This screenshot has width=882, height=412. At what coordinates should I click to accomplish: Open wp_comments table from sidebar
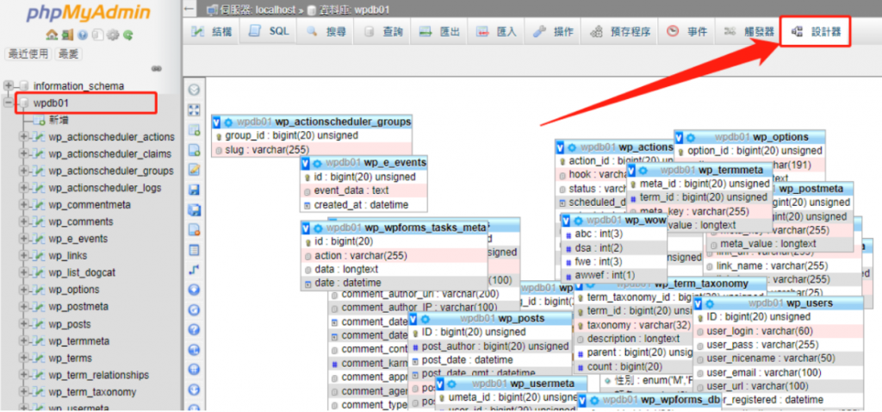(81, 222)
